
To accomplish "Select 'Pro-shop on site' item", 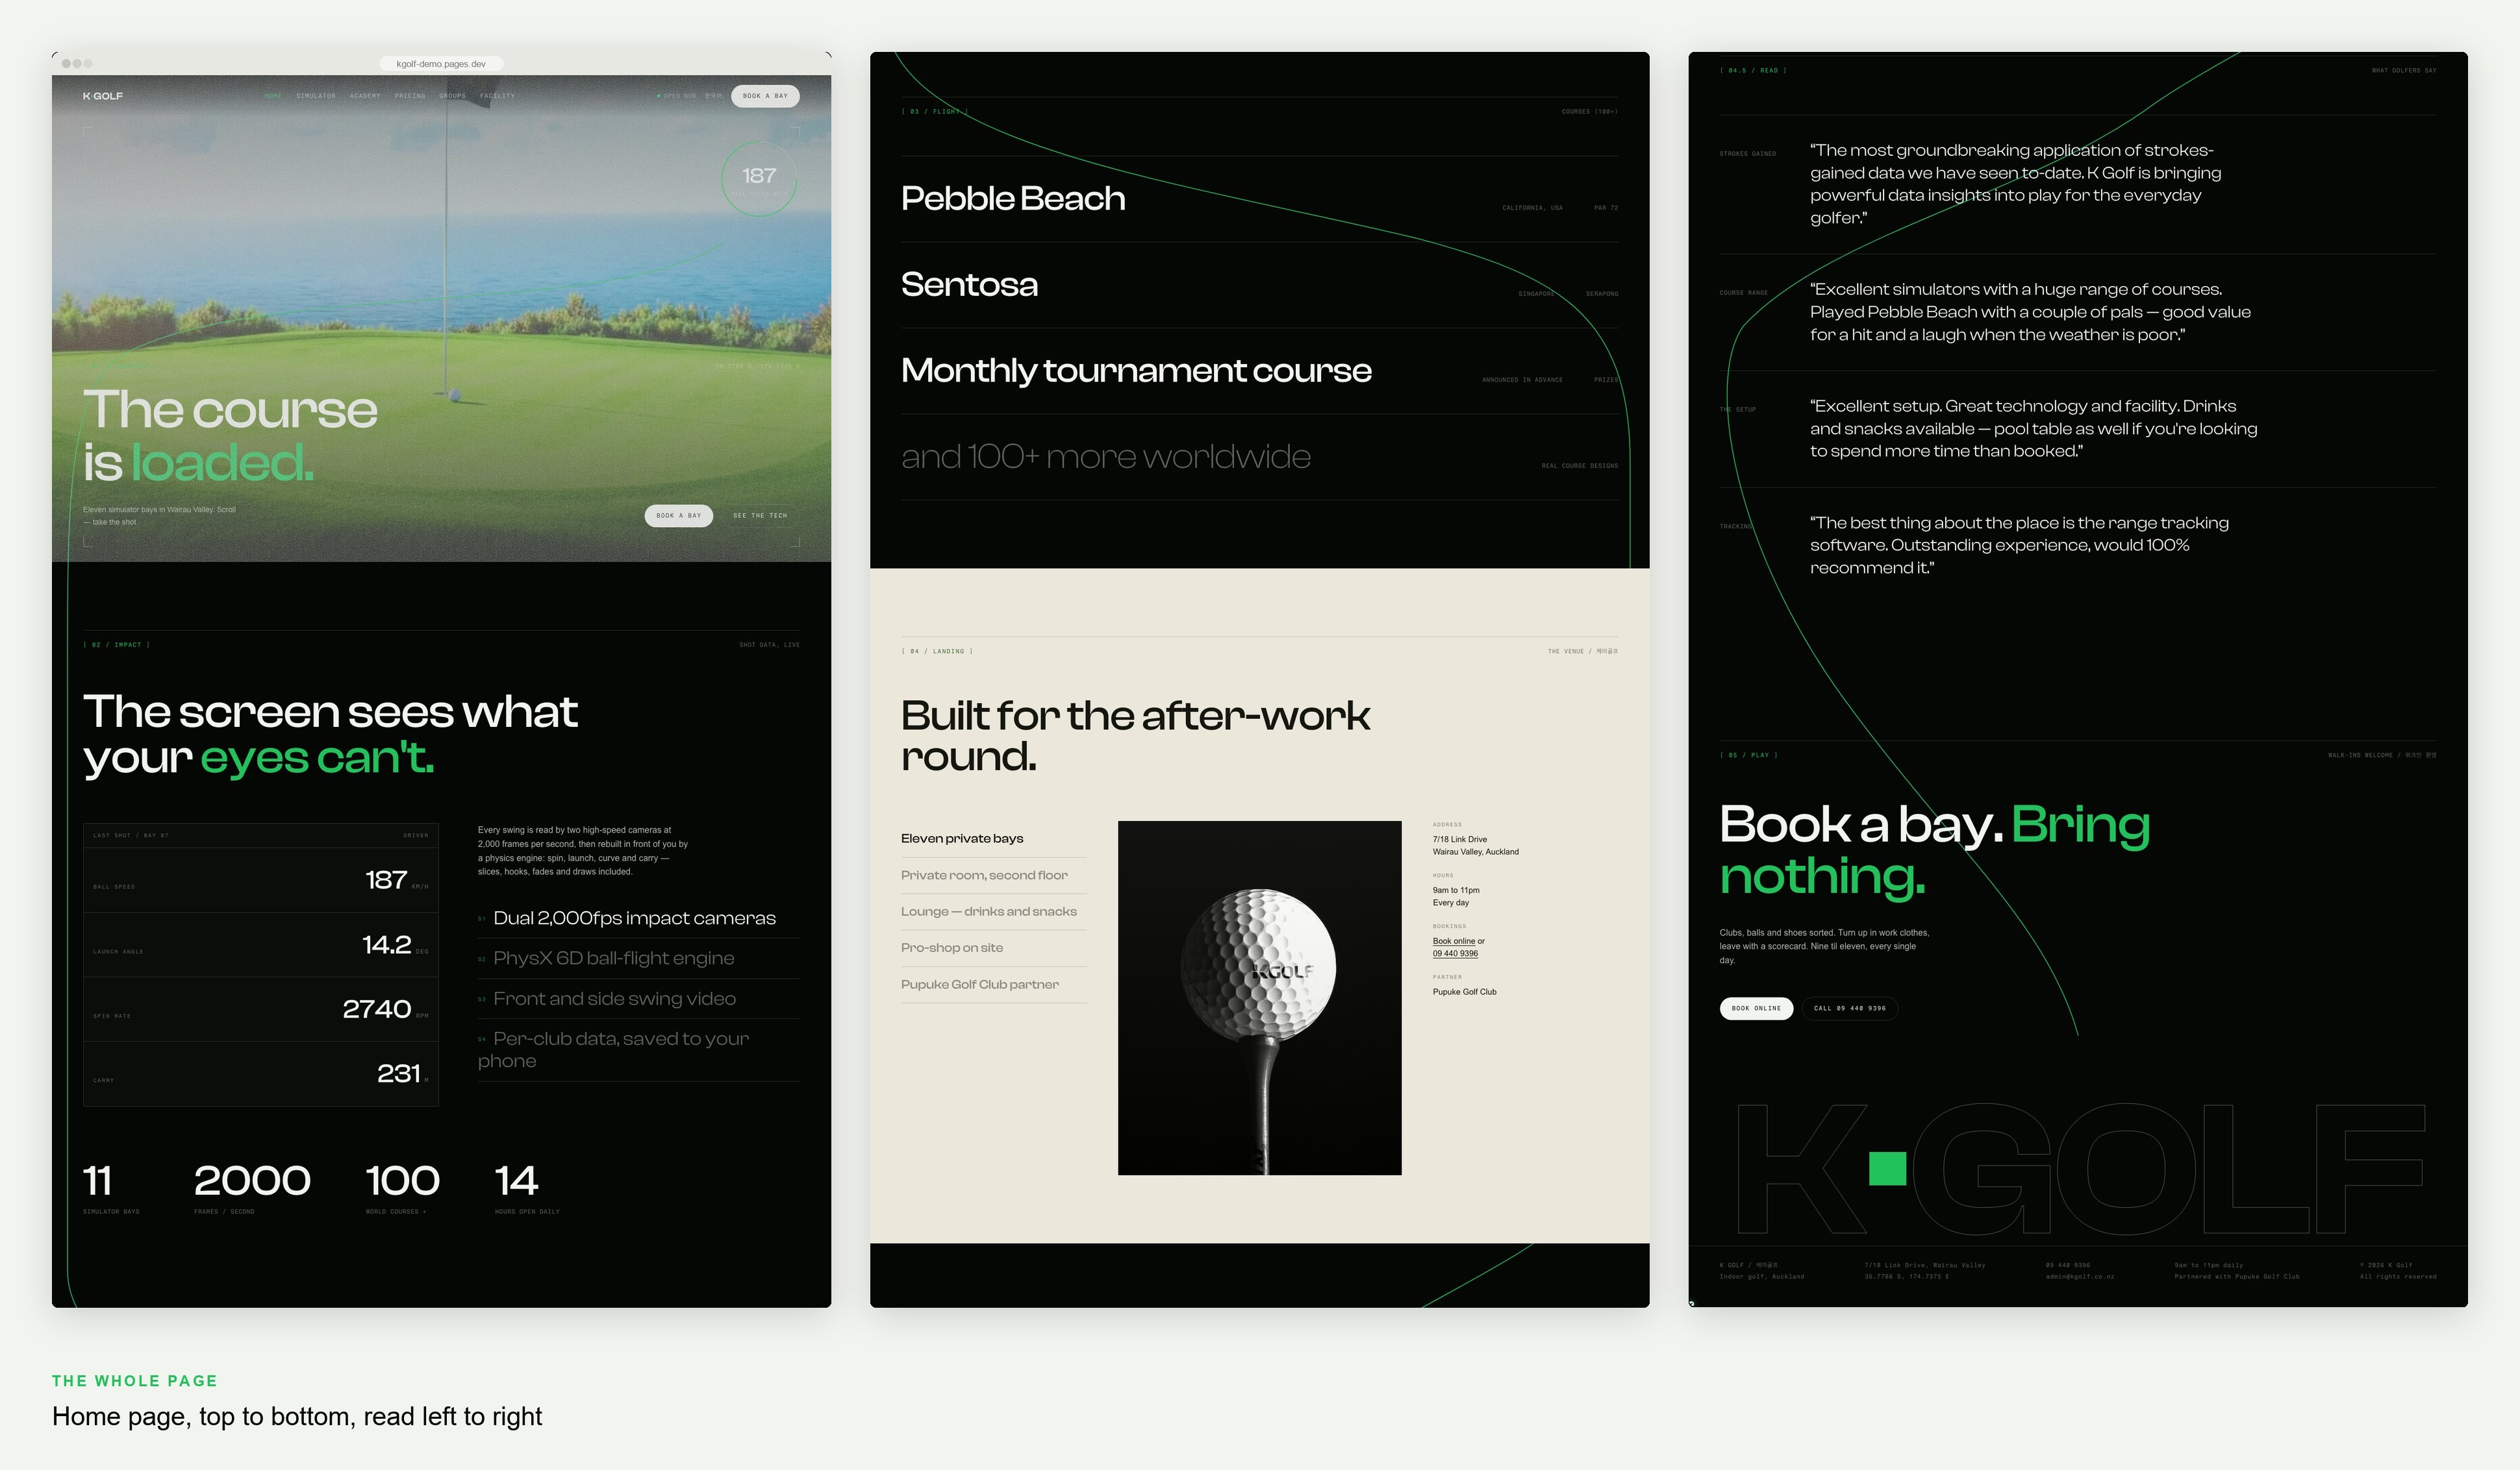I will pyautogui.click(x=993, y=948).
